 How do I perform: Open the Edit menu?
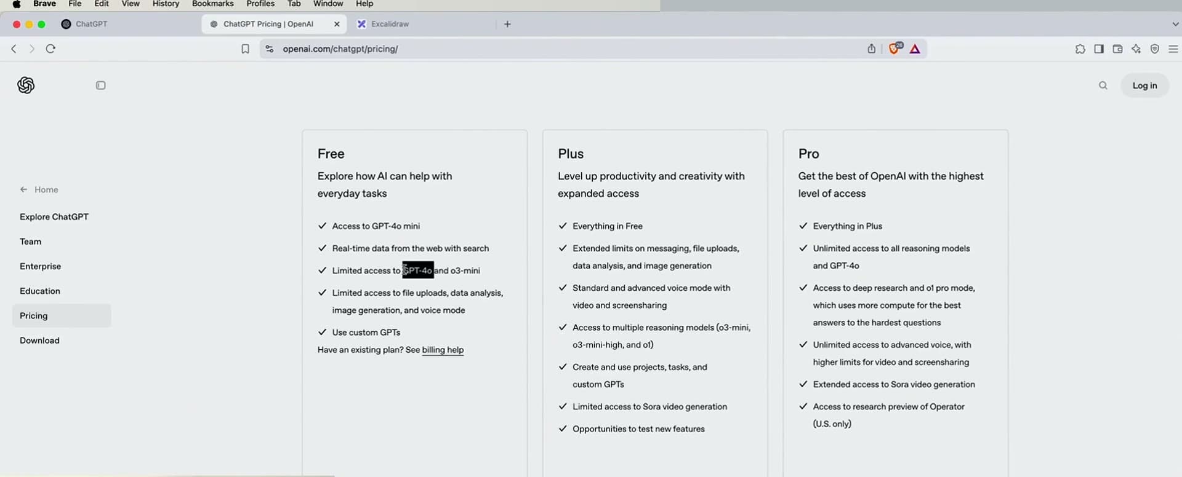point(102,4)
